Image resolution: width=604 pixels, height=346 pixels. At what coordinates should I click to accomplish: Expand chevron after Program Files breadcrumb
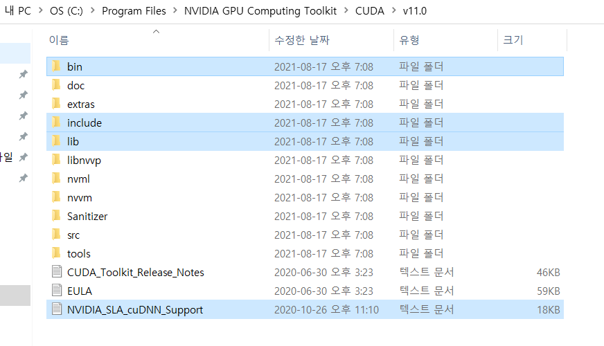[175, 10]
